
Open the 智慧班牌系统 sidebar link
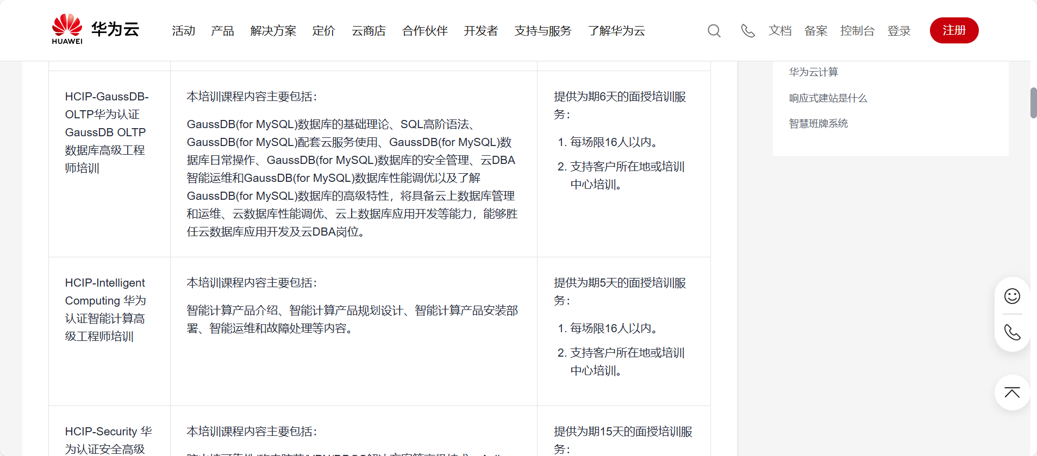click(819, 123)
